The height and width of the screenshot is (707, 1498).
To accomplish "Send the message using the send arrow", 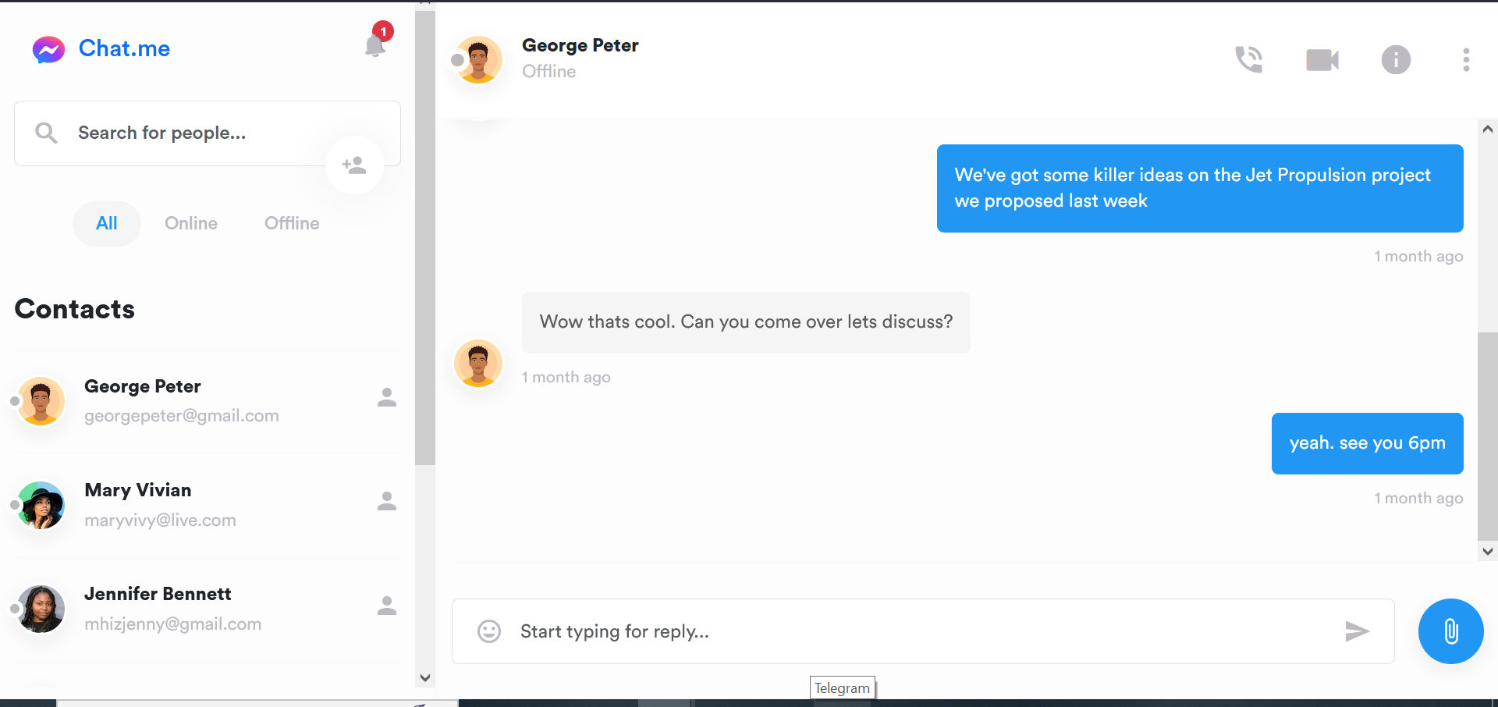I will click(1358, 631).
